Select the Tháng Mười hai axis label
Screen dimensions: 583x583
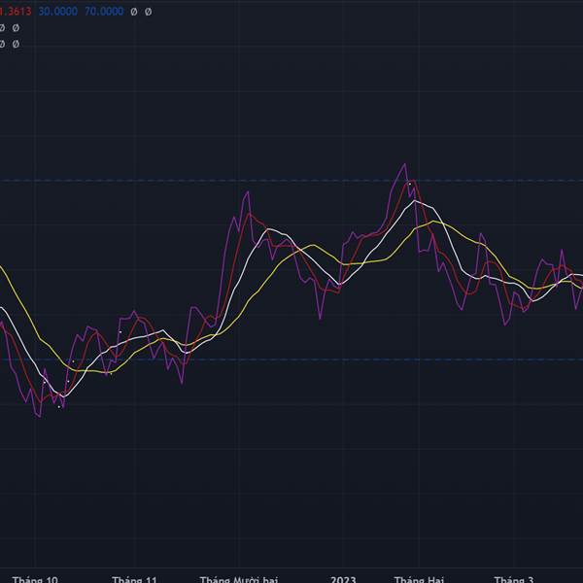pos(239,579)
